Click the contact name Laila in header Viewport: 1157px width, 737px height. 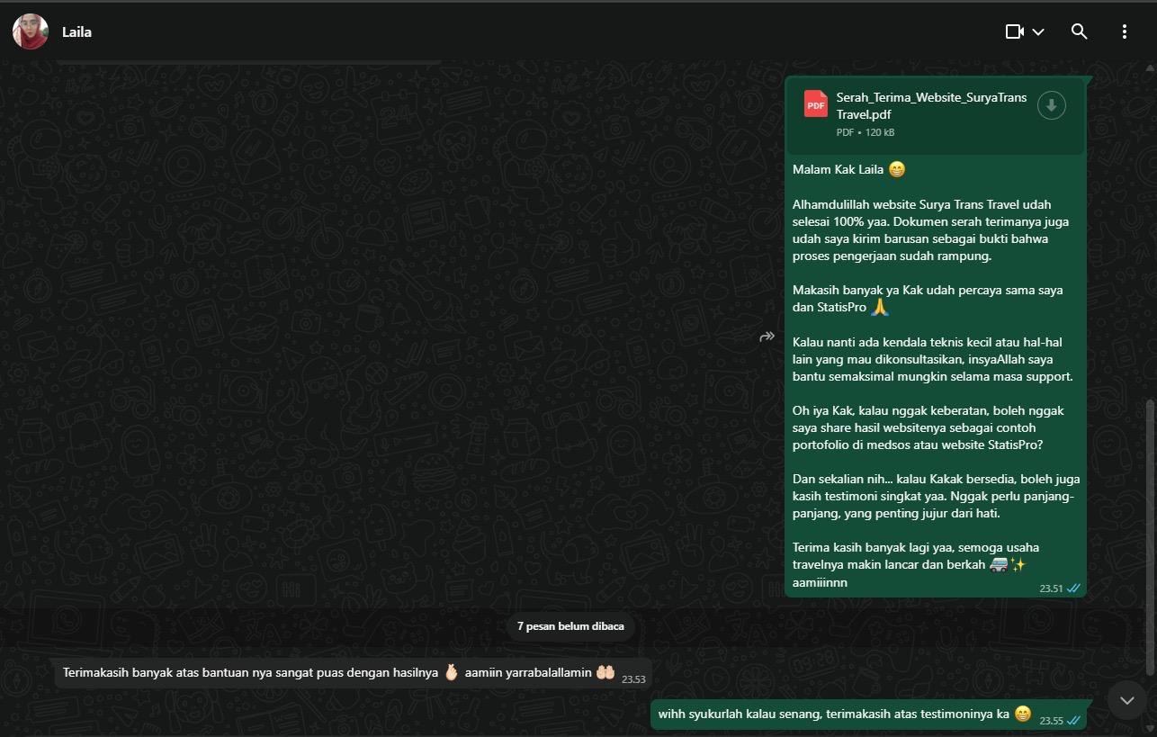click(77, 32)
